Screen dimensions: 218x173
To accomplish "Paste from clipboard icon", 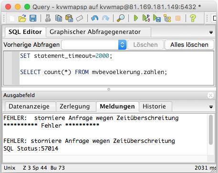I will click(x=69, y=18).
